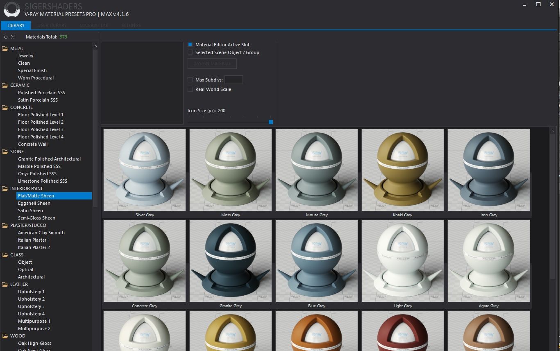Viewport: 560px width, 351px height.
Task: Select Upholstery 2 leather
Action: (32, 299)
